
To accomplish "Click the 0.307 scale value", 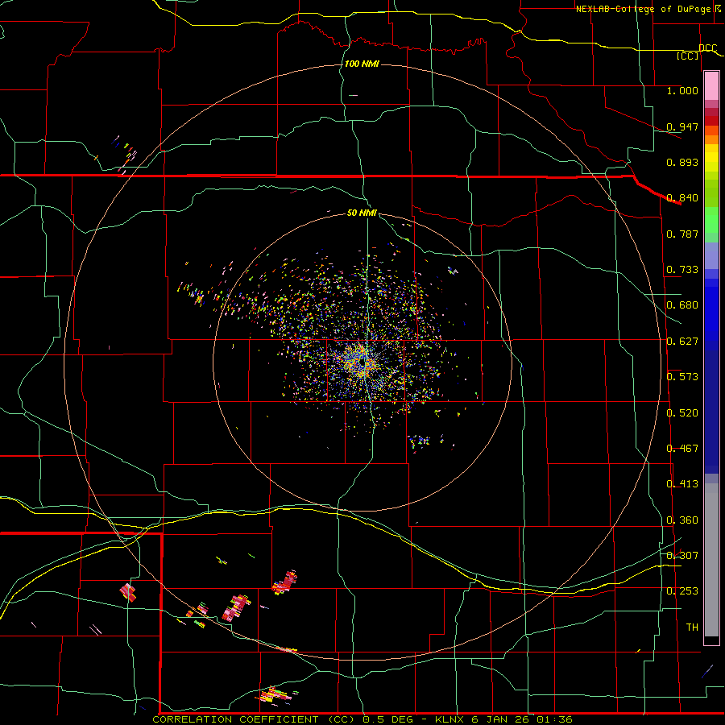I will pos(682,556).
